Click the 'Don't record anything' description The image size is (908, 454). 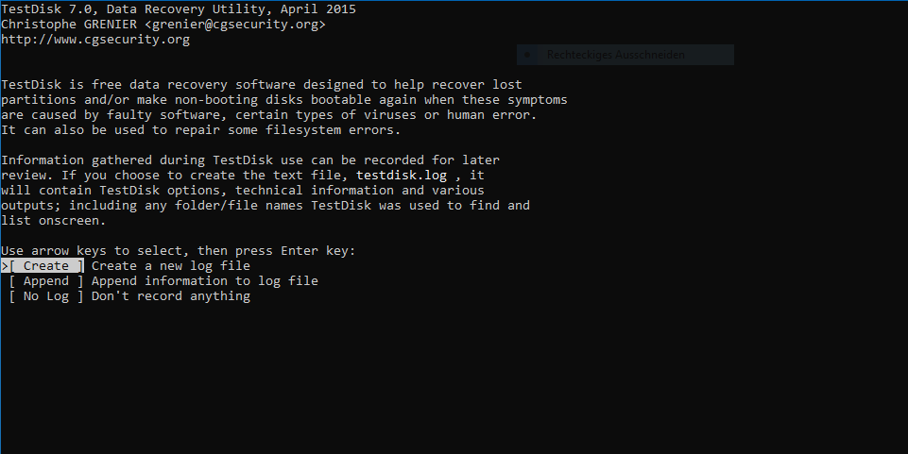pyautogui.click(x=171, y=296)
